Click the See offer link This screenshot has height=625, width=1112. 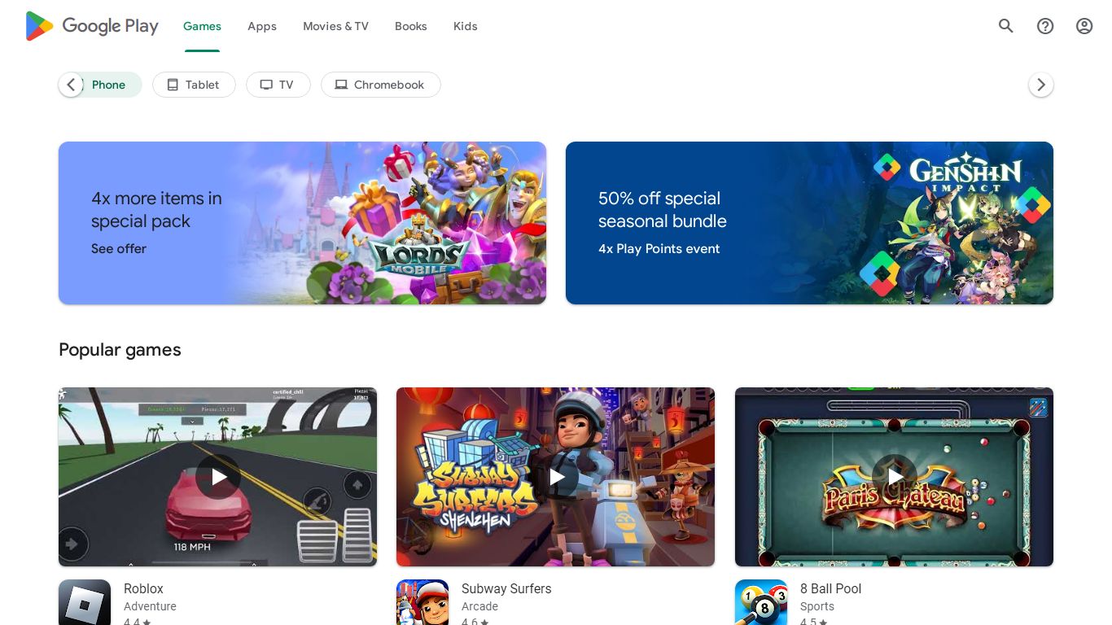point(119,249)
